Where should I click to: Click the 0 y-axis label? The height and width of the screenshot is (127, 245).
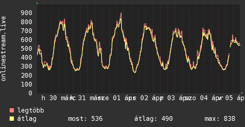click(30, 93)
